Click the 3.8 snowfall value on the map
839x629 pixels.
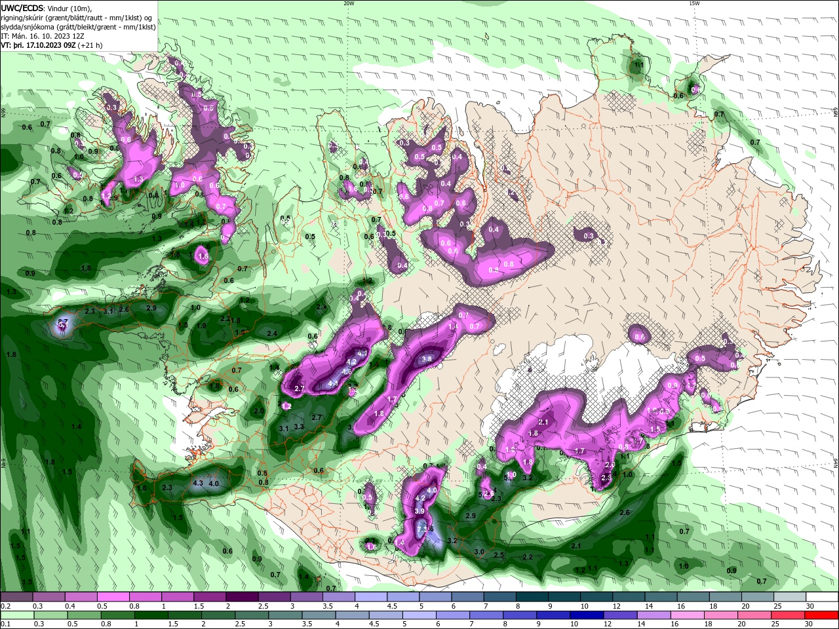(427, 358)
